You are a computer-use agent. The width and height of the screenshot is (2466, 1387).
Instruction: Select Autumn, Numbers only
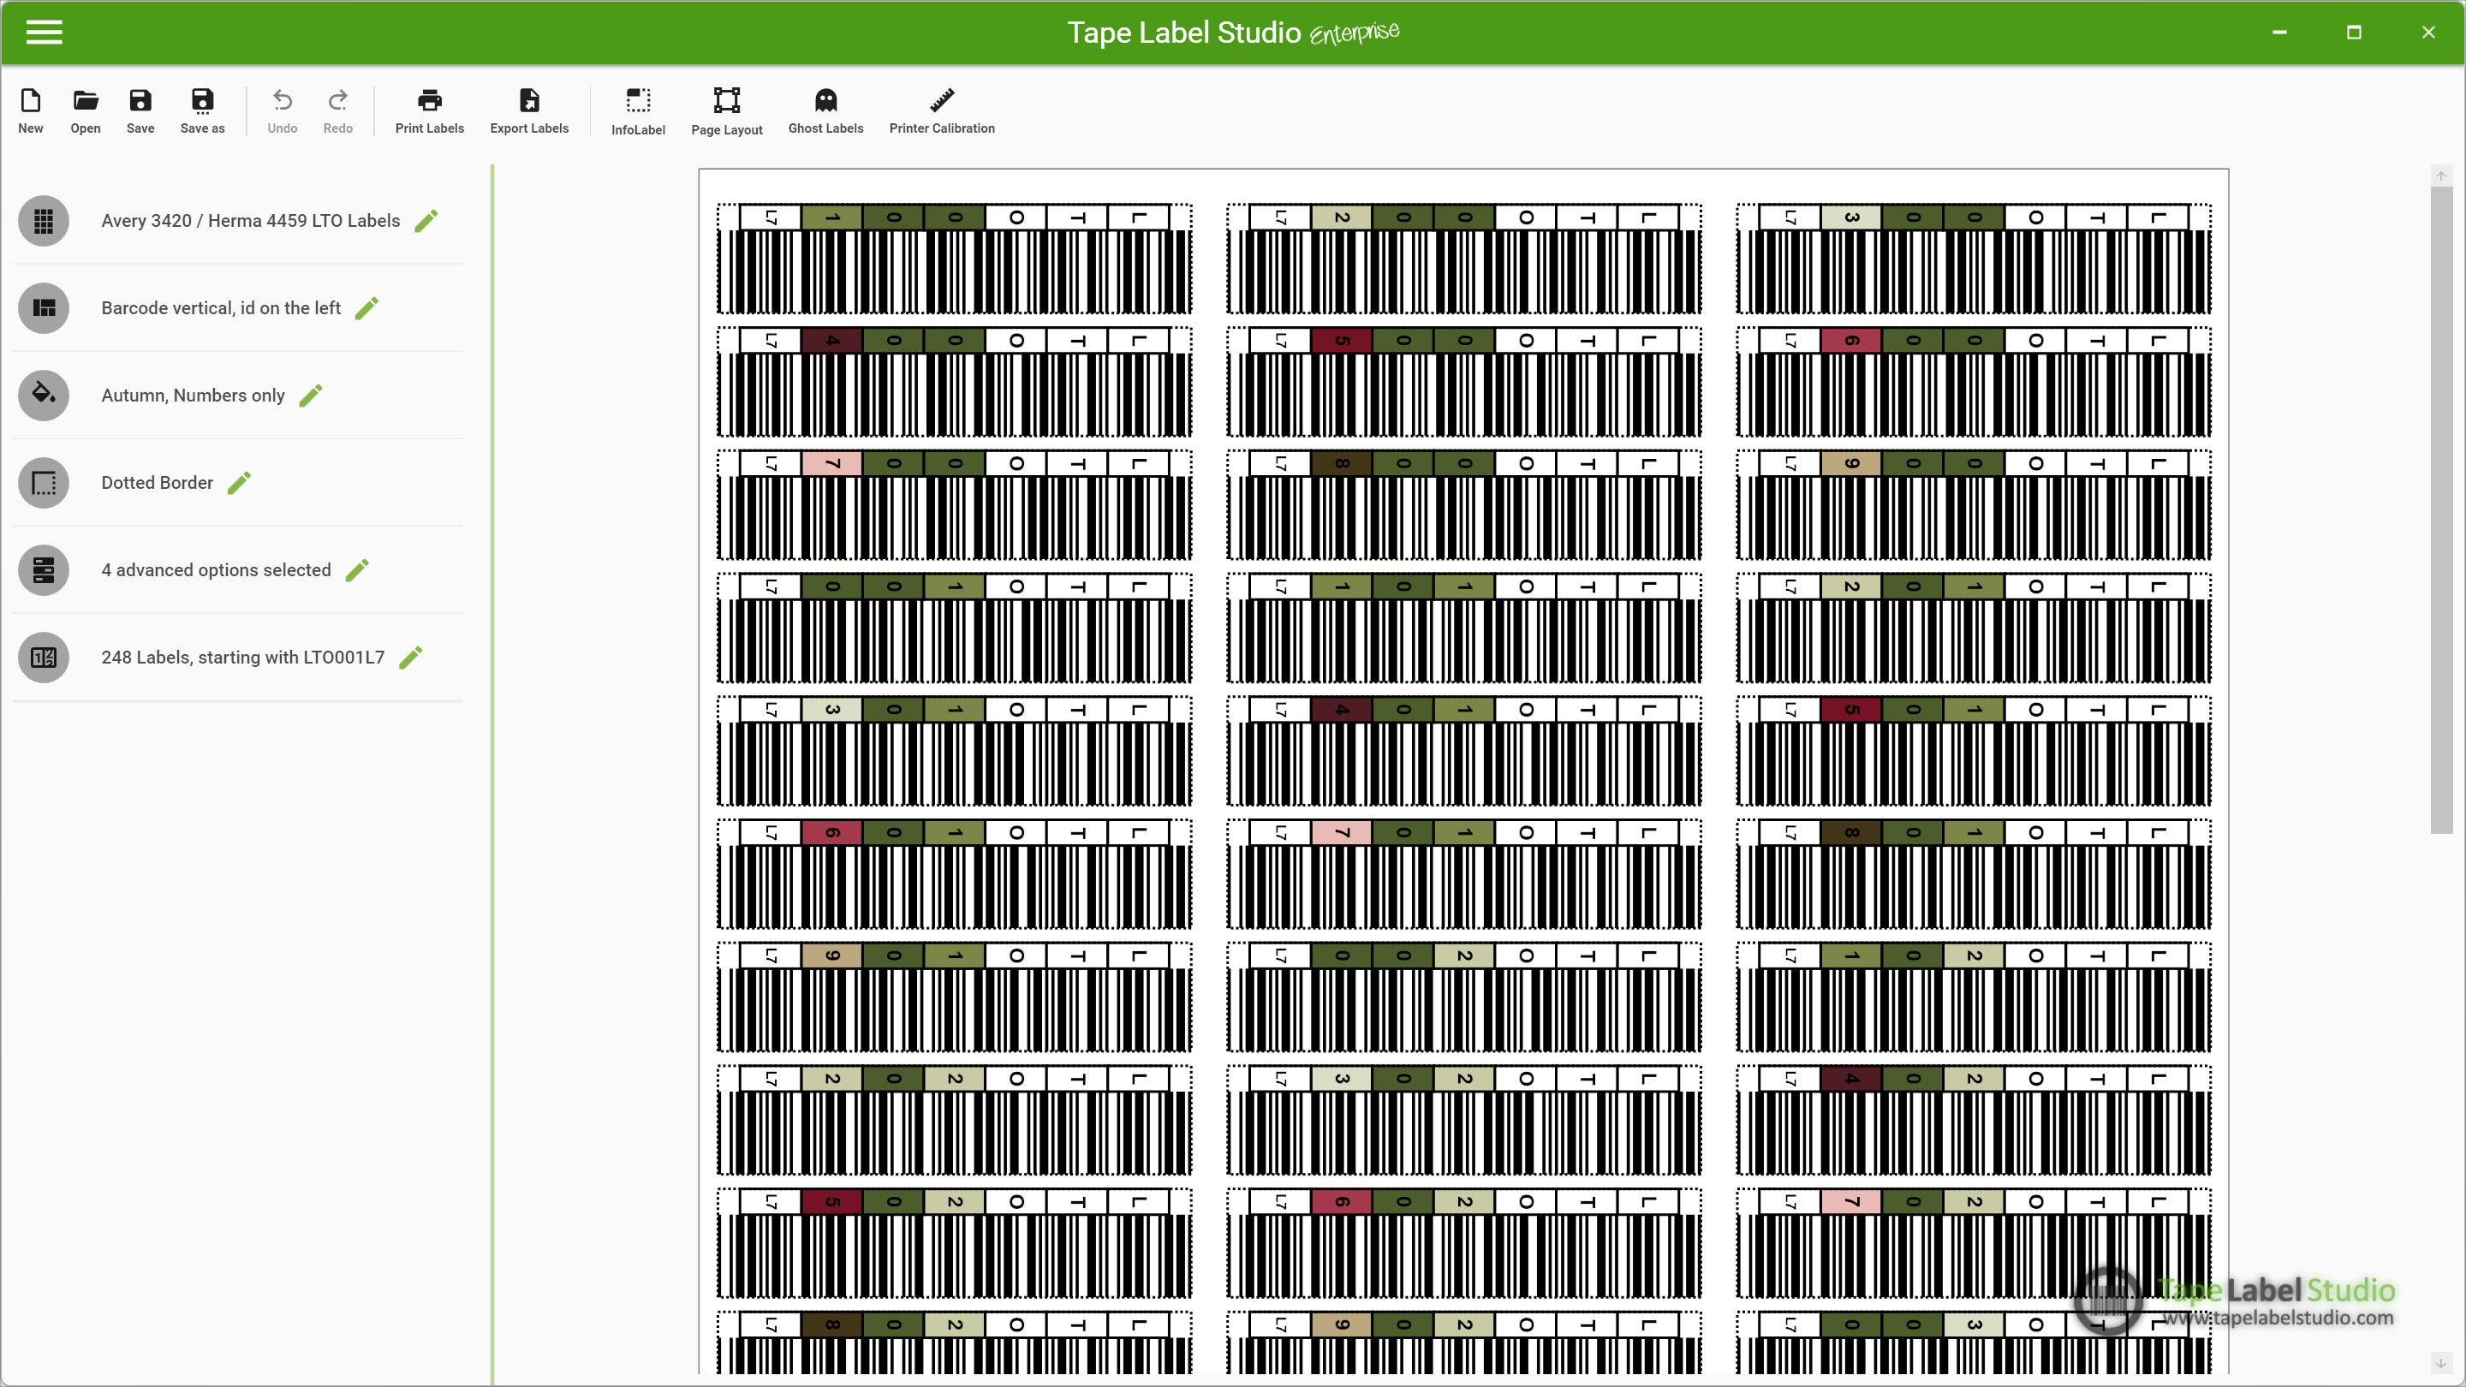[x=194, y=396]
